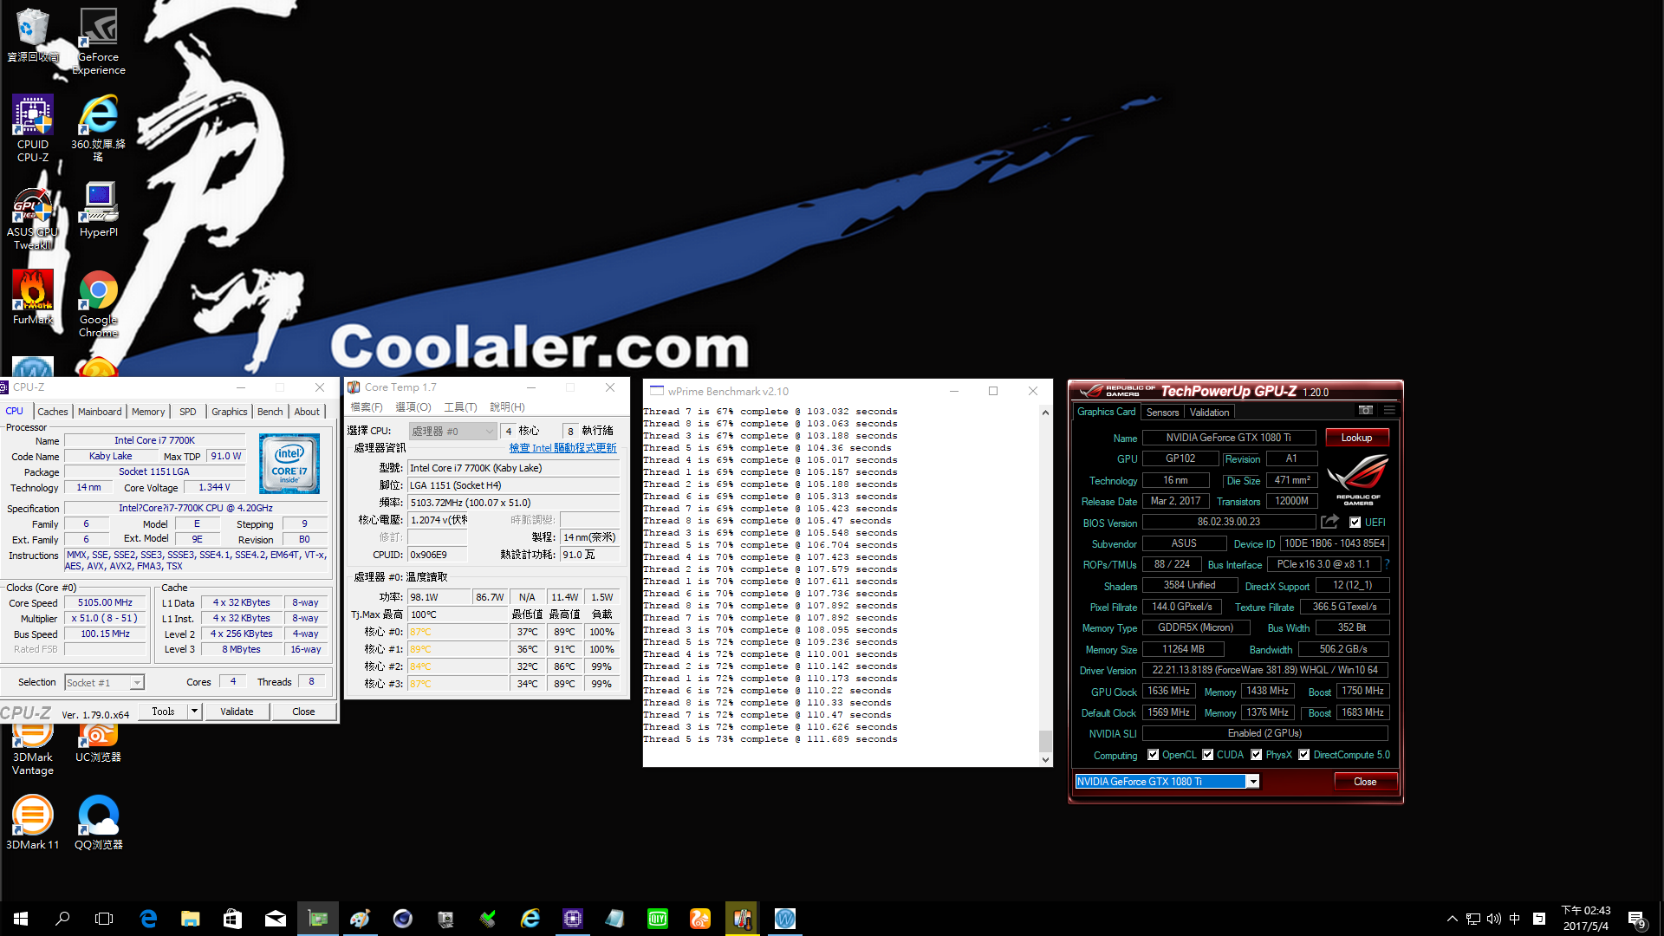Click the taskbar clock showing 2017/5/4
Image resolution: width=1664 pixels, height=936 pixels.
[x=1586, y=919]
